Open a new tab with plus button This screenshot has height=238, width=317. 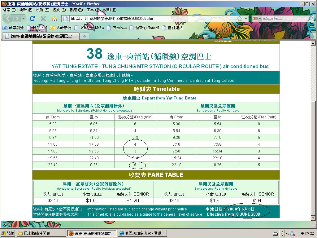click(84, 36)
